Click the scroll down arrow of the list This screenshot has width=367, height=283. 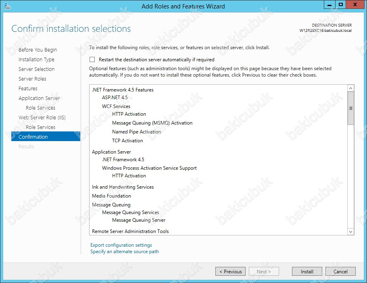tap(350, 232)
